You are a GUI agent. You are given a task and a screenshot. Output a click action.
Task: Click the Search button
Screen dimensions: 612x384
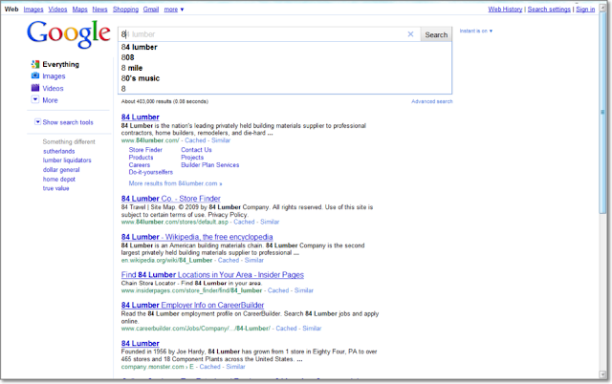tap(436, 34)
